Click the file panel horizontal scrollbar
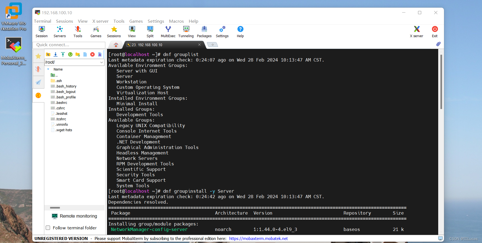 [x=55, y=208]
